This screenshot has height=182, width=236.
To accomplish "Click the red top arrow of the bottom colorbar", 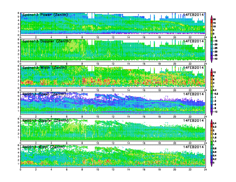I will [212, 121].
